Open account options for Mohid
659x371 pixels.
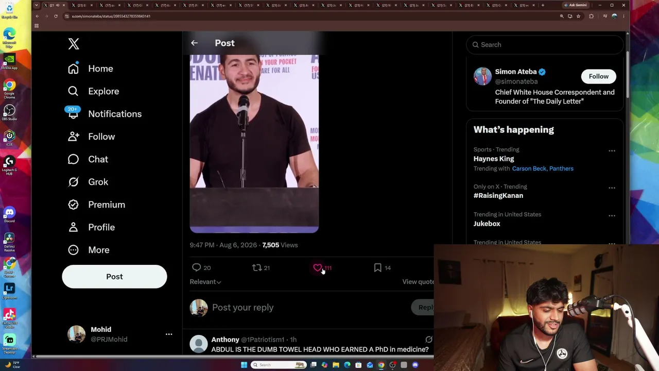169,334
